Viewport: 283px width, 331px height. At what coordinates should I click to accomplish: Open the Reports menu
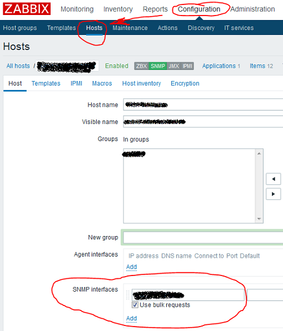point(155,9)
